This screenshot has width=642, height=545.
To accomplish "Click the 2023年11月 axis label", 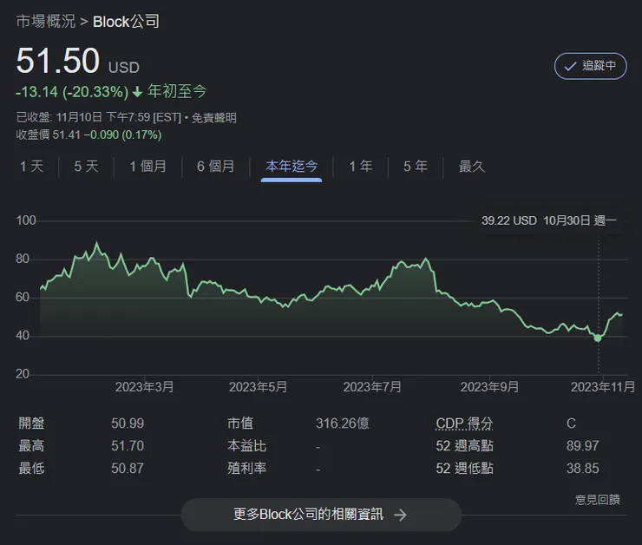I will coord(603,387).
